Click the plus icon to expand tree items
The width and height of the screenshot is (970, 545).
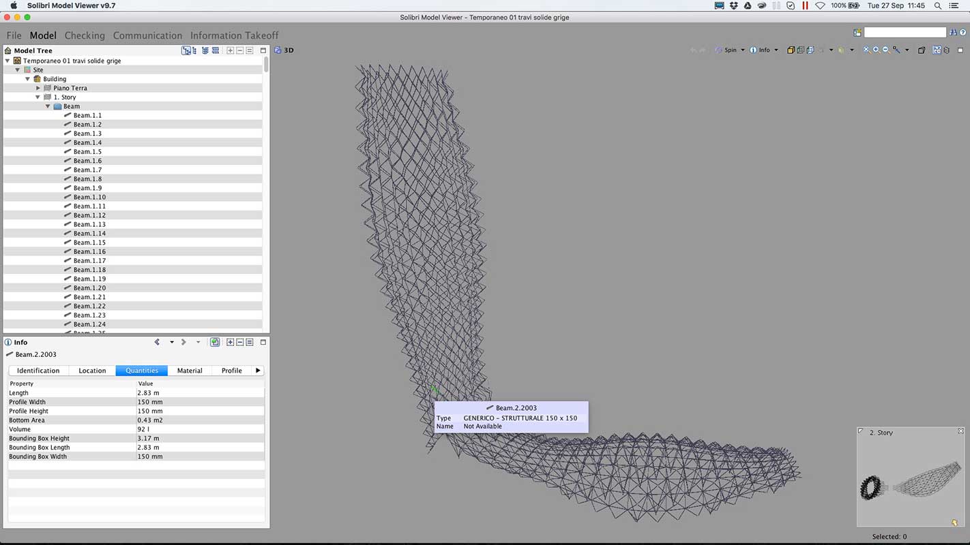click(x=230, y=50)
